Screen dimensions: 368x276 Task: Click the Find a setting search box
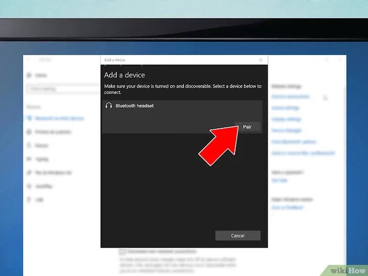click(63, 89)
